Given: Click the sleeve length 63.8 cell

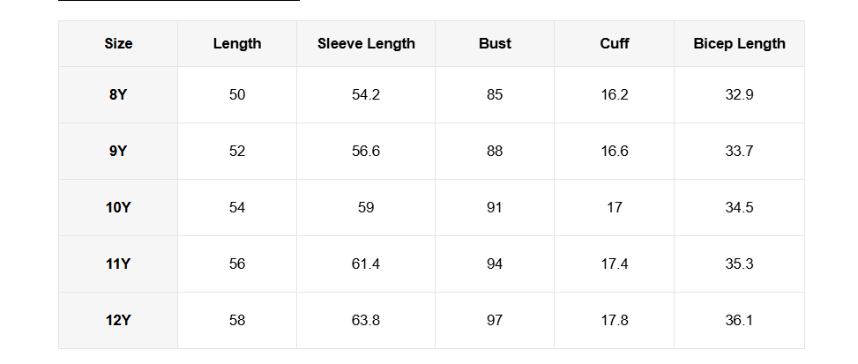Looking at the screenshot, I should click(366, 320).
